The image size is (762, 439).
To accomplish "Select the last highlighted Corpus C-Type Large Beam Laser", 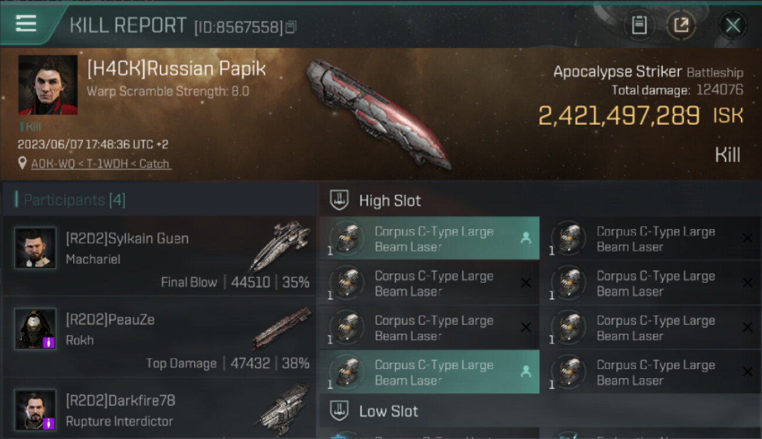I will (429, 372).
